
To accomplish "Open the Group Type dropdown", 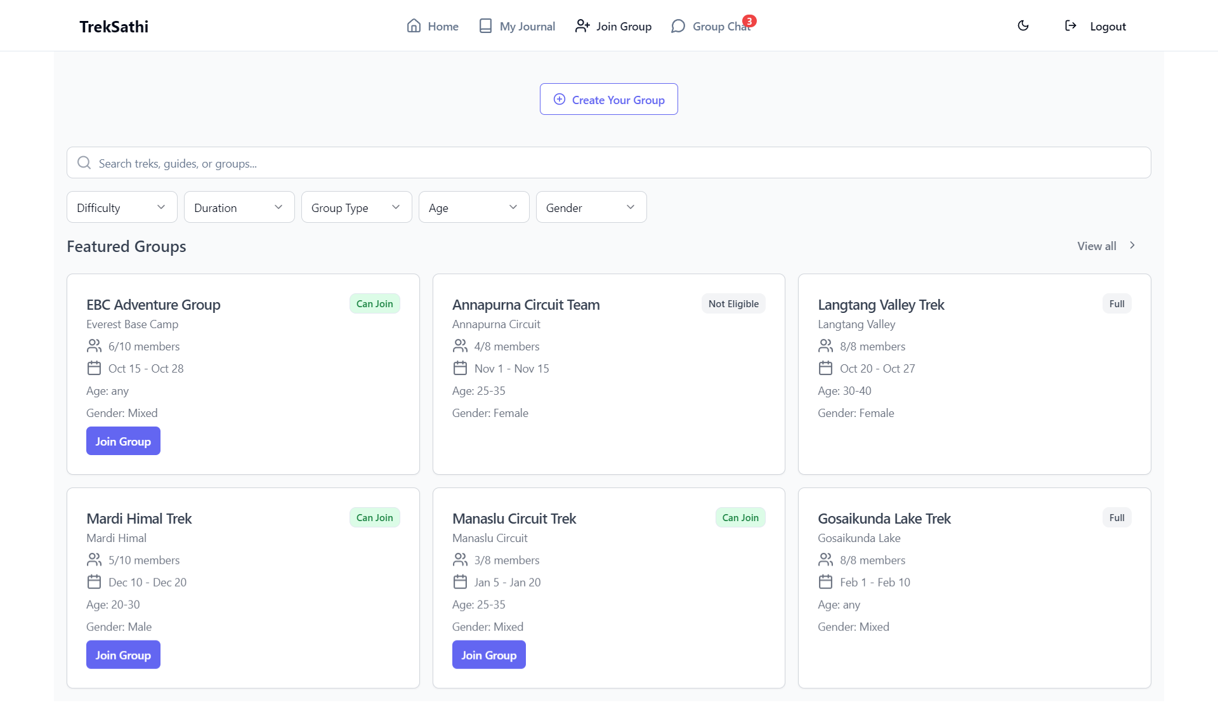I will tap(357, 208).
